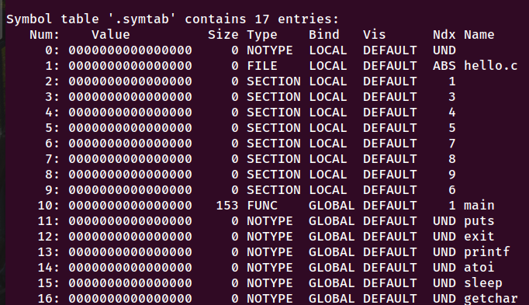This screenshot has width=529, height=305.
Task: Click 'DEFAULT' visibility in the sleep row
Action: 389,283
